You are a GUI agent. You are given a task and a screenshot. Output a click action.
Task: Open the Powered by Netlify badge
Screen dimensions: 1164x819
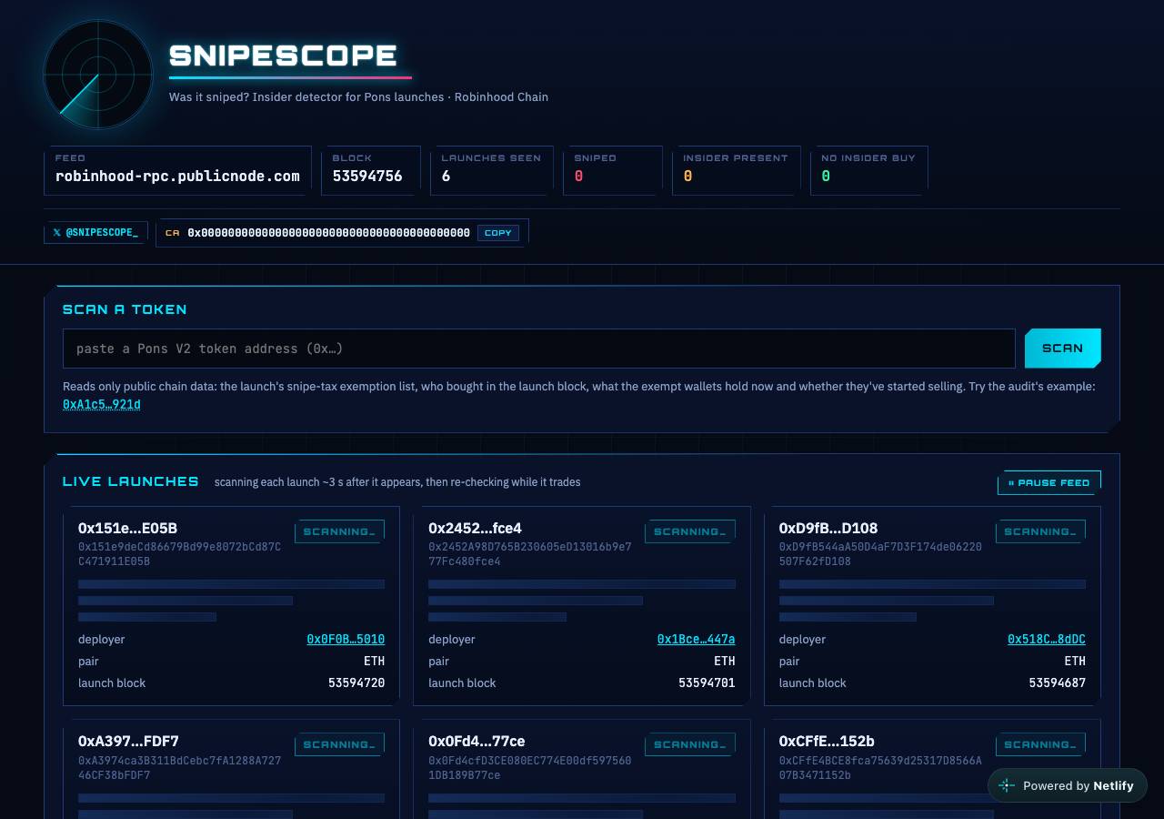[1068, 785]
